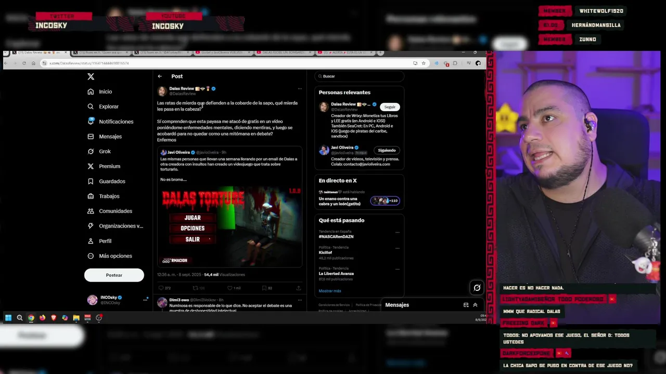Open a new browser tab with plus
This screenshot has height=374, width=666.
coord(381,52)
